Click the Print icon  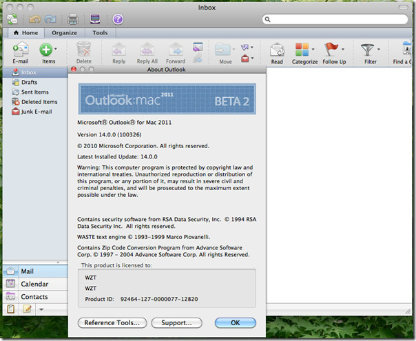[73, 19]
